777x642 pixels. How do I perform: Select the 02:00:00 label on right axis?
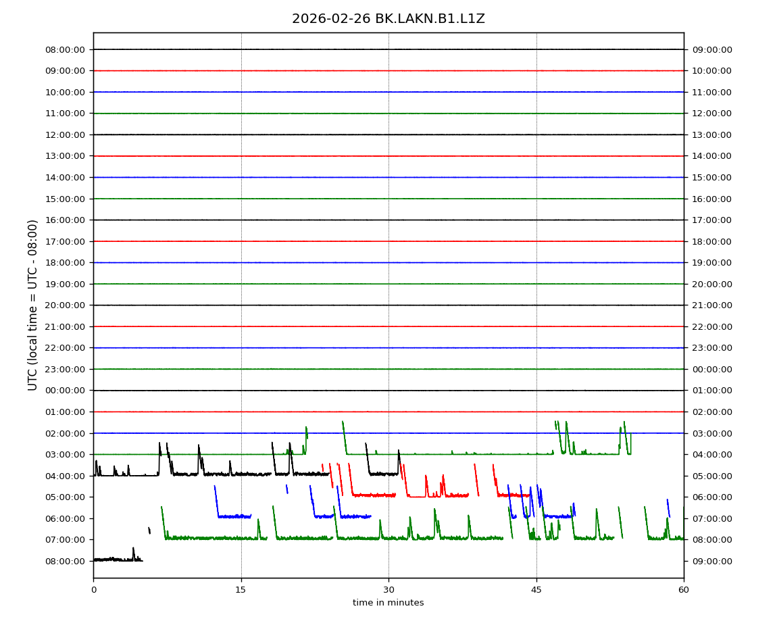tap(711, 412)
